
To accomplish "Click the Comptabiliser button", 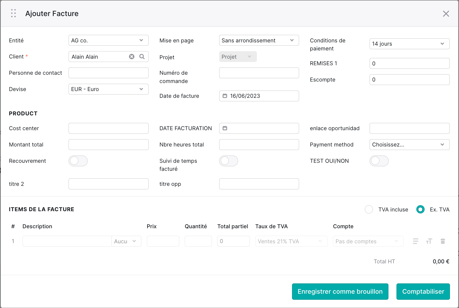I will [x=423, y=291].
